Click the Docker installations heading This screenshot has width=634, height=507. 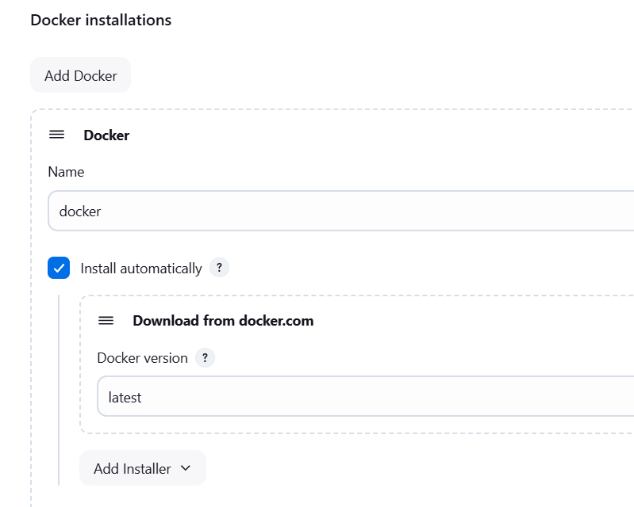point(101,20)
